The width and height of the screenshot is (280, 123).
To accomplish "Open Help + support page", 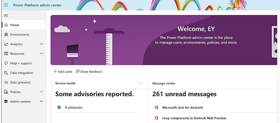I will (23, 63).
